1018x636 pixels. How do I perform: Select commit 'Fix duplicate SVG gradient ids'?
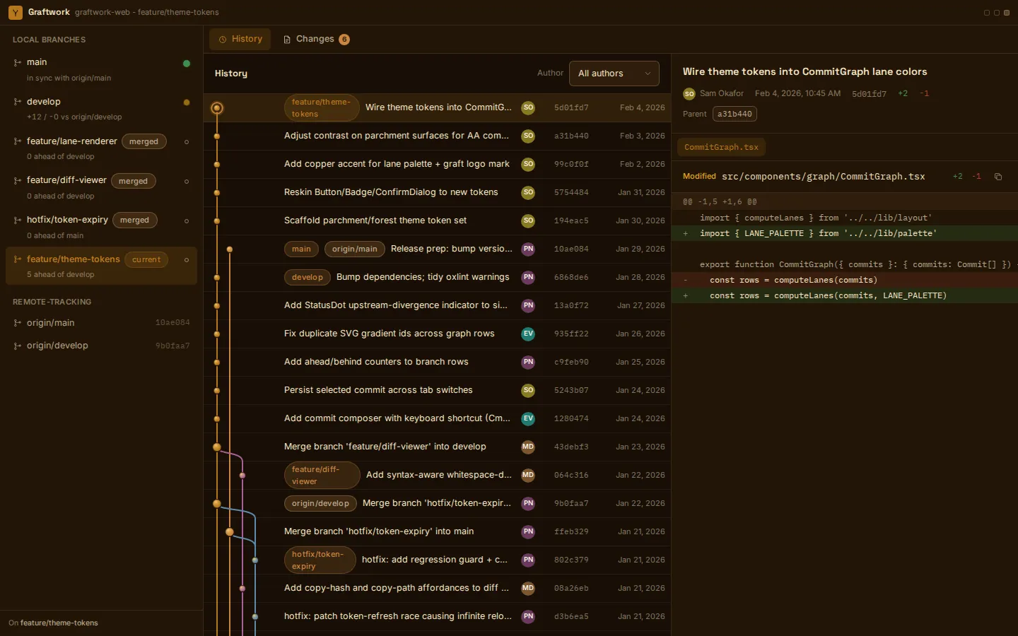pyautogui.click(x=437, y=334)
